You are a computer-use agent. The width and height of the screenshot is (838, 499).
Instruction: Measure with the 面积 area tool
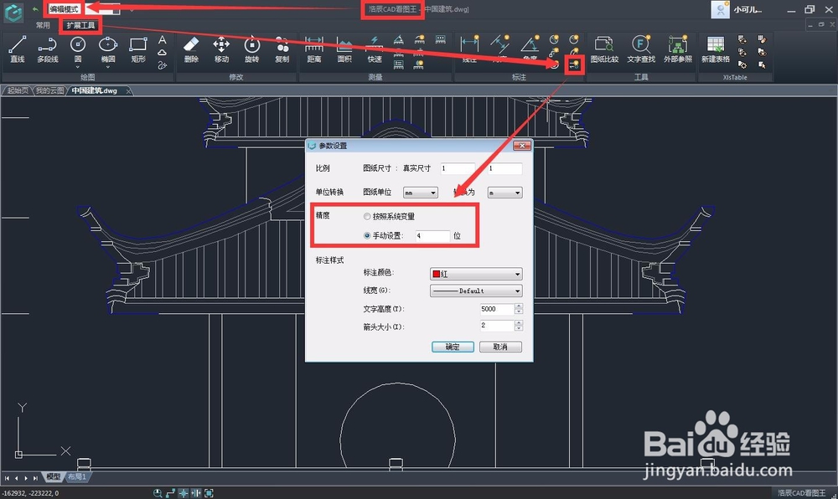tap(344, 49)
